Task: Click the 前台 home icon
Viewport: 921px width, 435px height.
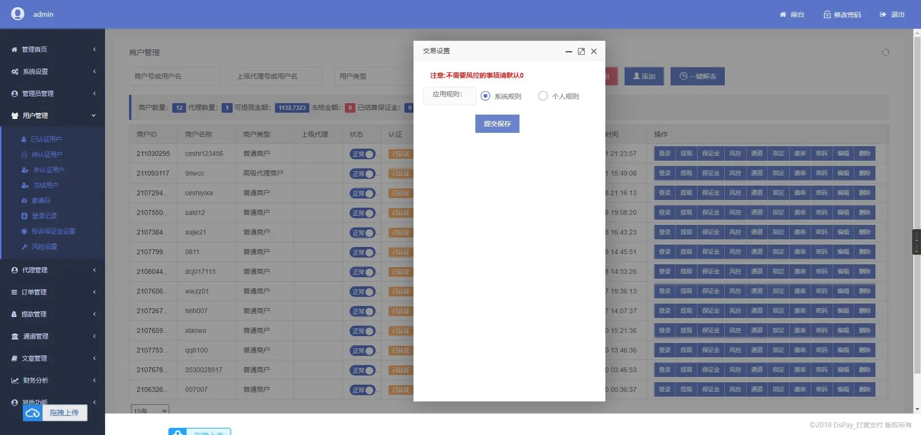Action: click(x=782, y=15)
